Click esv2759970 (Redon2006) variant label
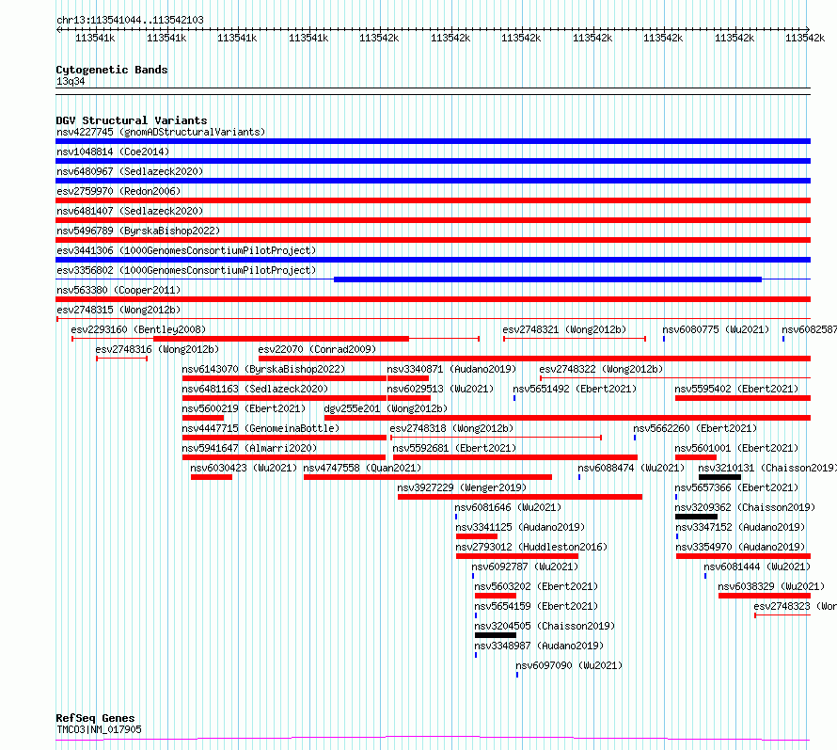This screenshot has width=837, height=750. (118, 191)
